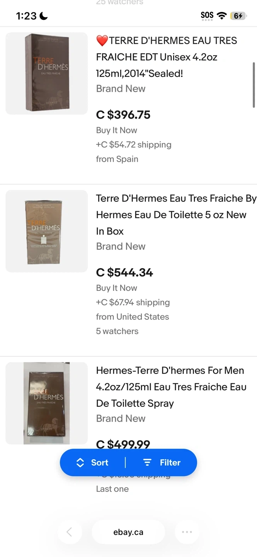The width and height of the screenshot is (257, 557).
Task: Tap the Do Not Disturb moon icon
Action: pyautogui.click(x=43, y=16)
